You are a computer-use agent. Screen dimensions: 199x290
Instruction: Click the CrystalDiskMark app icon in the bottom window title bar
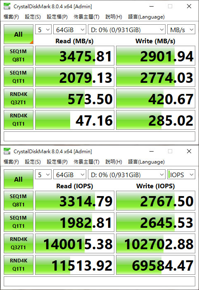click(x=7, y=151)
